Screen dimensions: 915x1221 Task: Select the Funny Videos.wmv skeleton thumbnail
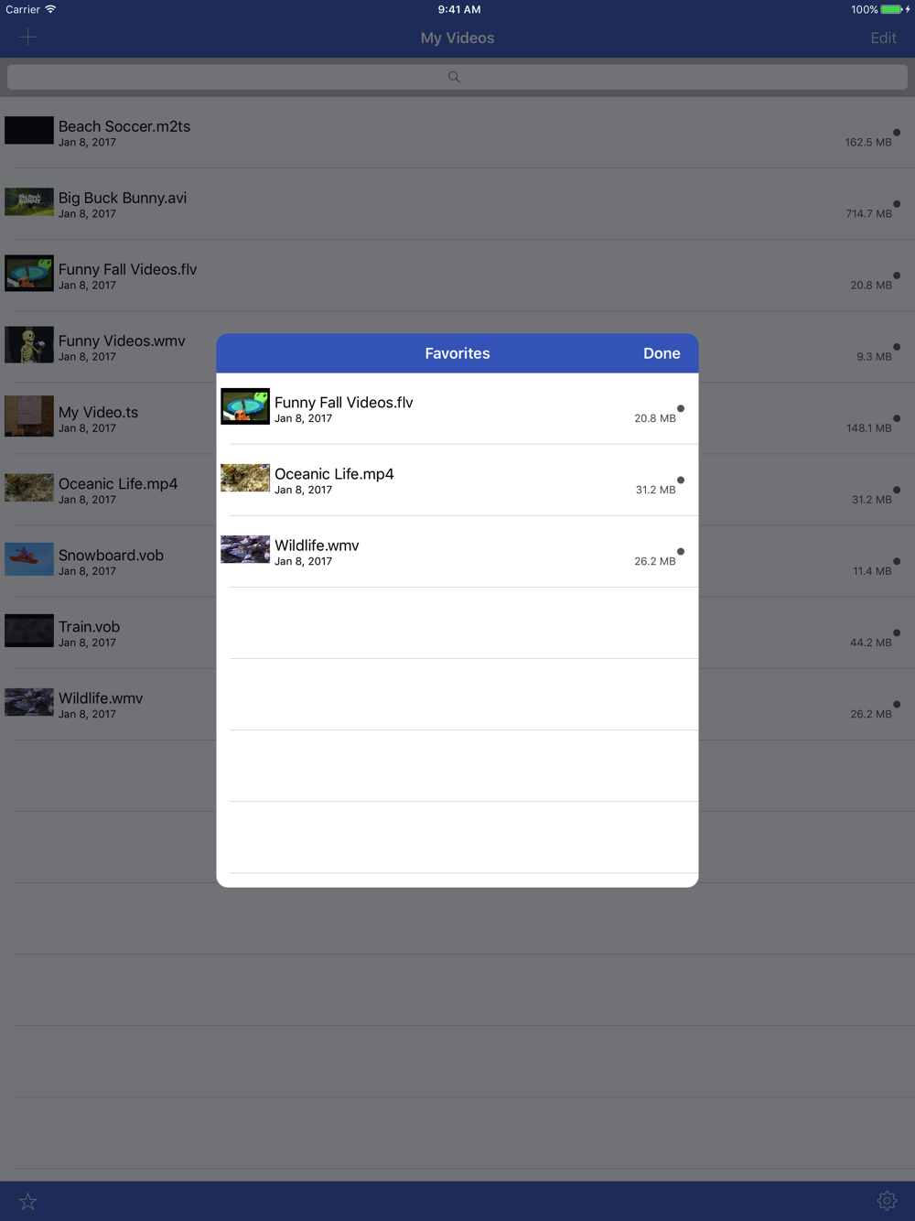coord(29,344)
